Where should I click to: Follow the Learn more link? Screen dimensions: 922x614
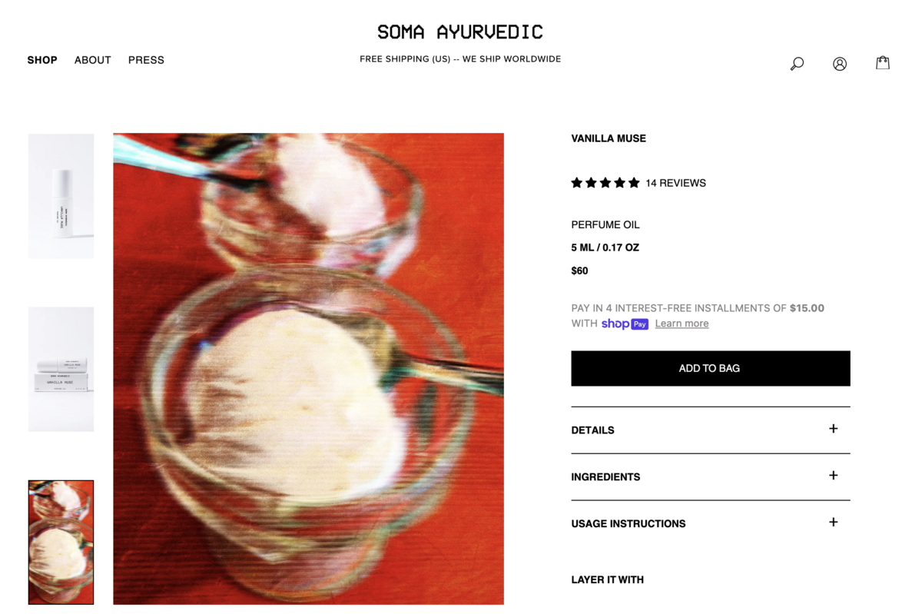coord(682,324)
